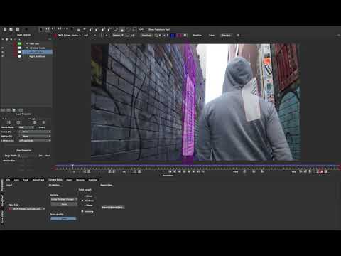
Task: Click the track forward icon next to Track
Action: point(262,171)
